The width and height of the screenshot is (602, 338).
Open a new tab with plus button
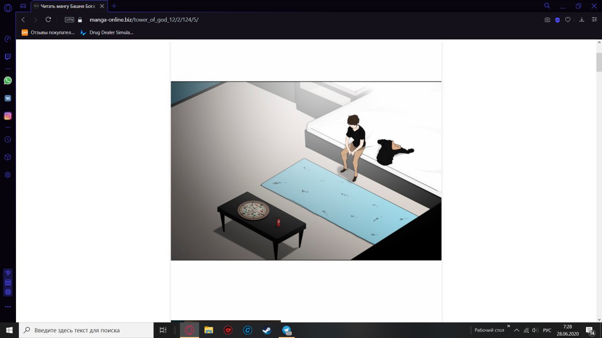[x=114, y=6]
